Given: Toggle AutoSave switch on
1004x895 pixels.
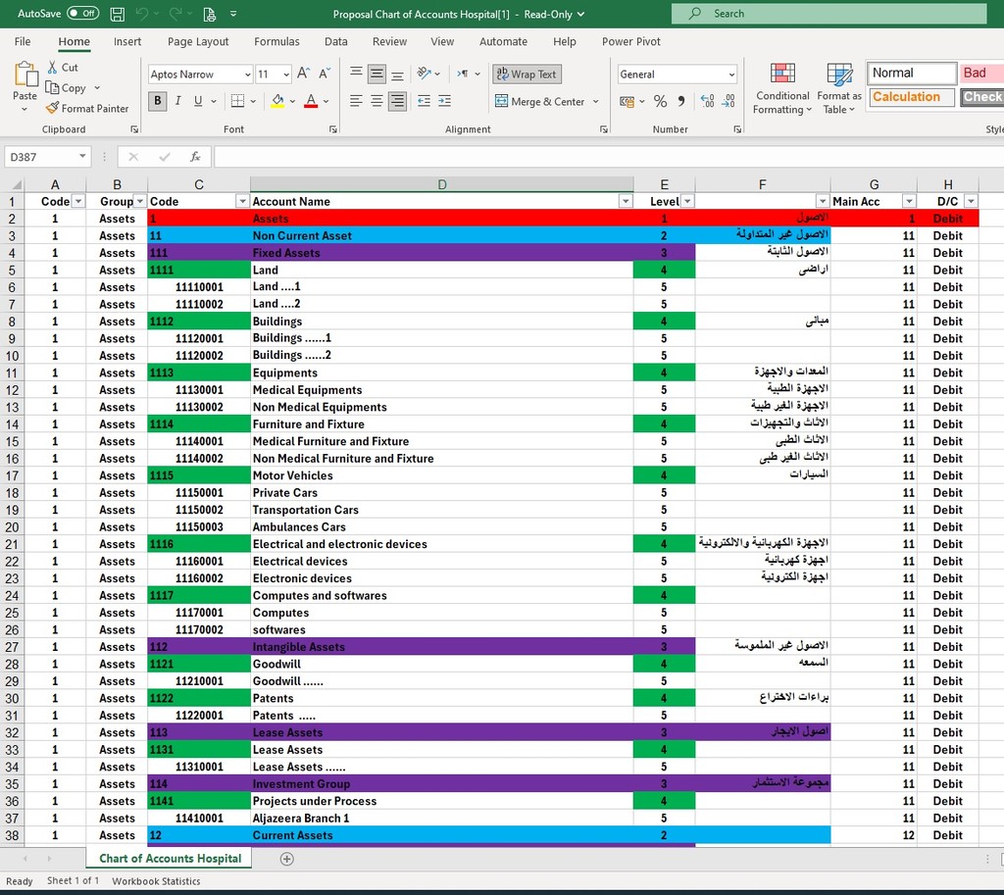Looking at the screenshot, I should pos(82,14).
